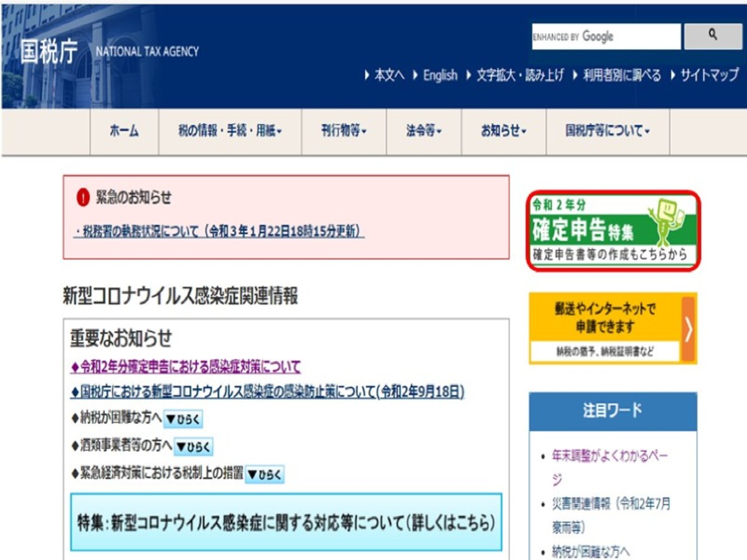This screenshot has height=560, width=747.
Task: Click the 新型コロナウイルス感染症関連情報 heading
Action: [180, 296]
